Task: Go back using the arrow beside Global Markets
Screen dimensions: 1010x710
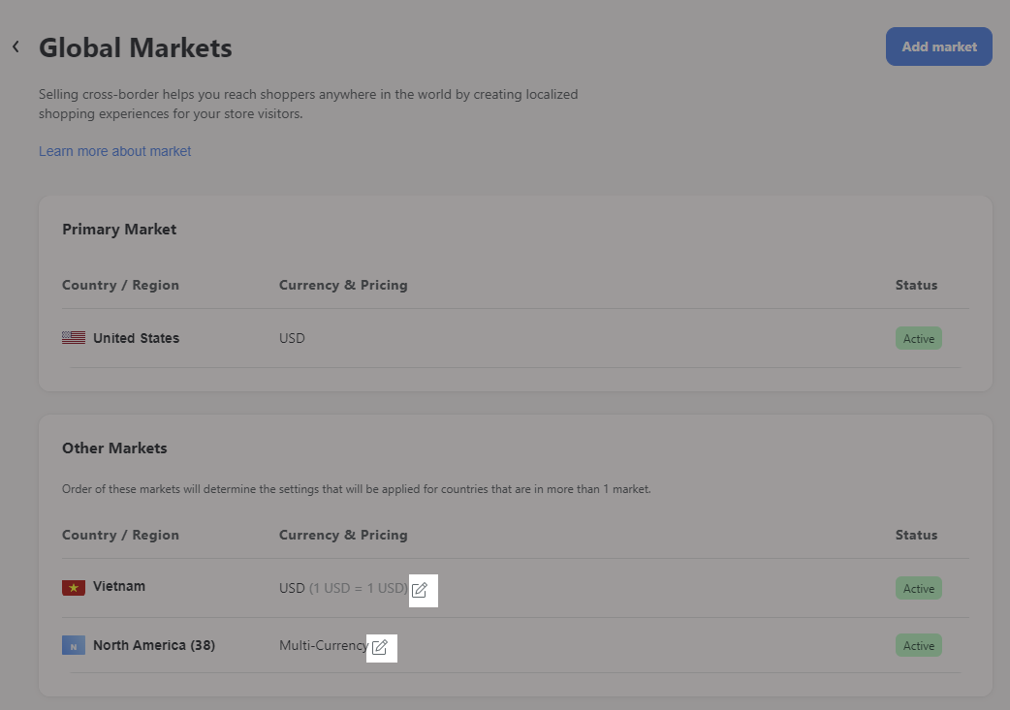Action: coord(16,46)
